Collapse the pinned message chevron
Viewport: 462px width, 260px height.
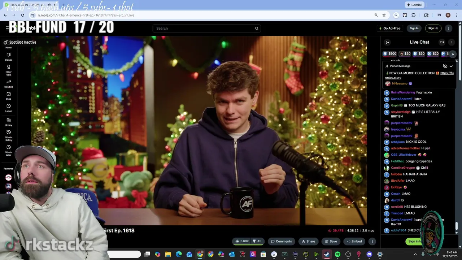tap(451, 66)
